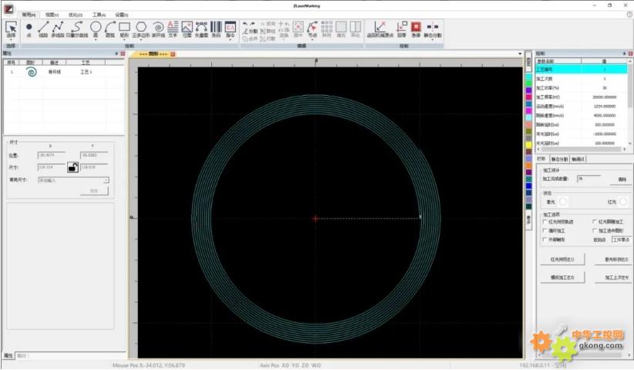The height and width of the screenshot is (370, 634).
Task: Toggle the size aspect-ratio lock
Action: click(x=73, y=167)
